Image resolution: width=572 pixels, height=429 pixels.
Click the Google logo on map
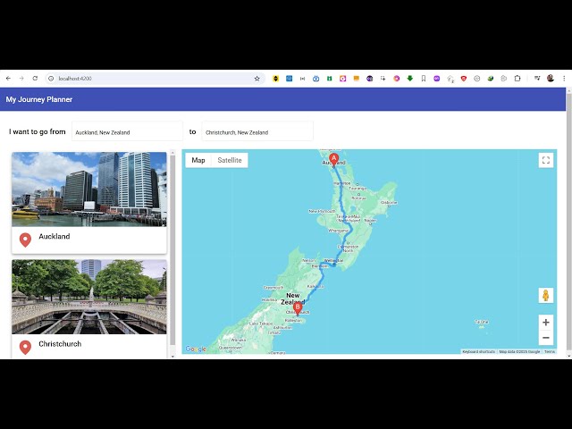pos(196,349)
